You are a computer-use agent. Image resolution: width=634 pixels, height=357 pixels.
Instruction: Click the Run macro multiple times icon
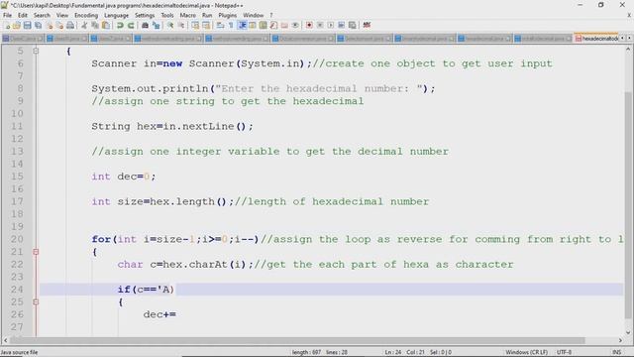341,26
